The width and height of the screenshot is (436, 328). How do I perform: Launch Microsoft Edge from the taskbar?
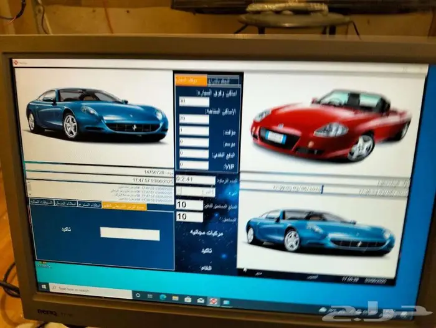click(x=163, y=298)
